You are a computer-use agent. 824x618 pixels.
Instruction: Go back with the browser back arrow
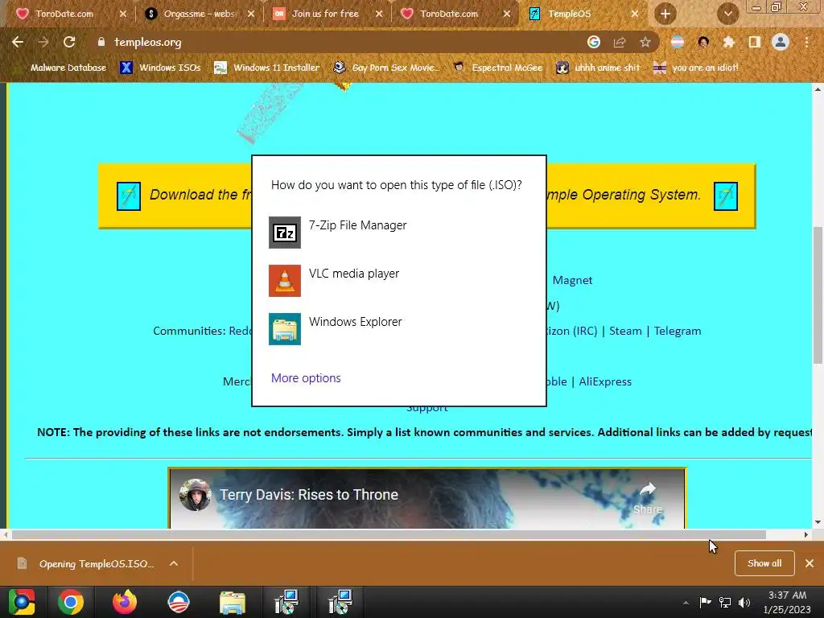pos(18,42)
